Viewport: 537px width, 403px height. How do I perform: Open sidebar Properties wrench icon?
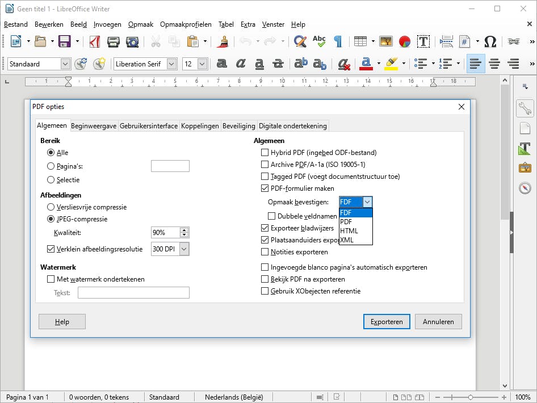pyautogui.click(x=525, y=108)
